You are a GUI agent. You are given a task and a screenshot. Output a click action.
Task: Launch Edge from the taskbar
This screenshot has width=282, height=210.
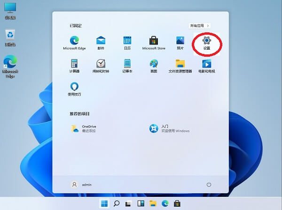click(x=165, y=203)
